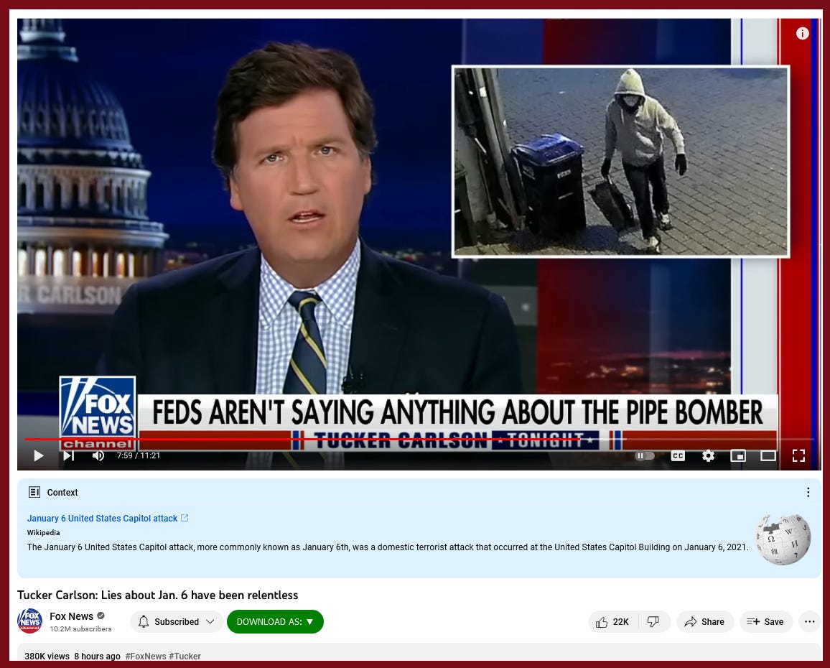Open video settings gear
The image size is (830, 668).
click(x=708, y=455)
